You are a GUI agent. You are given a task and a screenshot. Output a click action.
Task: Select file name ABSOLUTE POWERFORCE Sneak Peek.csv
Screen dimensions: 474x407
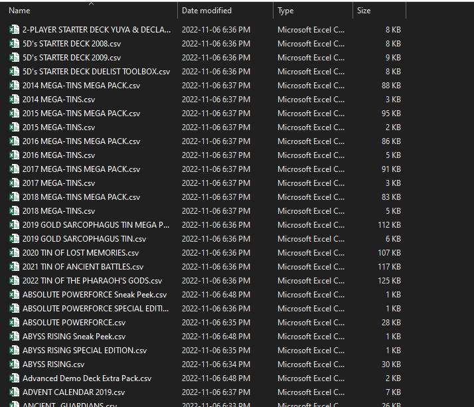click(x=95, y=294)
